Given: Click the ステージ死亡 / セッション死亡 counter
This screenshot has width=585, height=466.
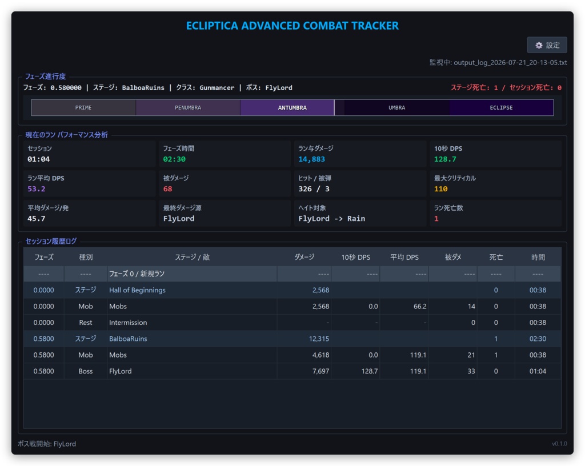Looking at the screenshot, I should click(x=506, y=87).
